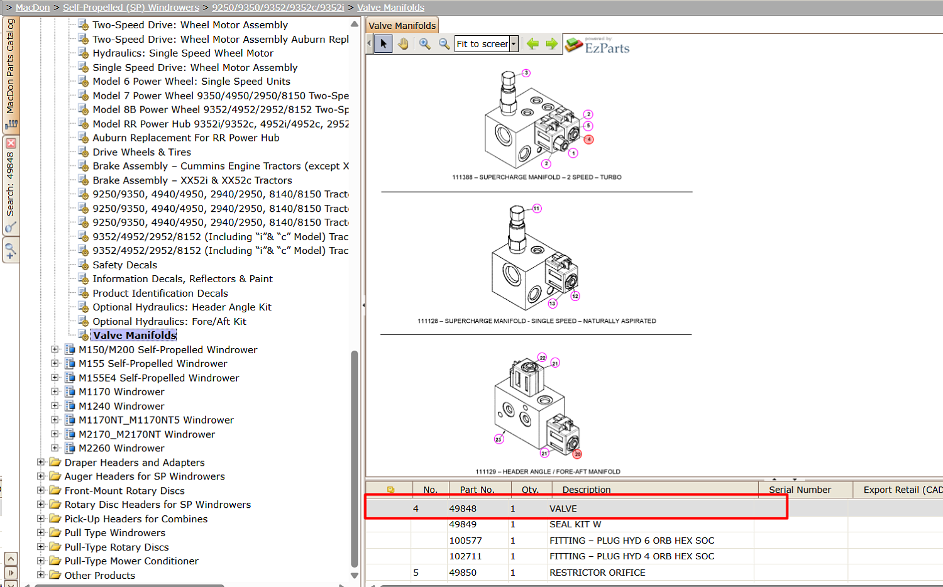
Task: Click the tree panel vertical scrollbar thumb
Action: pyautogui.click(x=355, y=459)
